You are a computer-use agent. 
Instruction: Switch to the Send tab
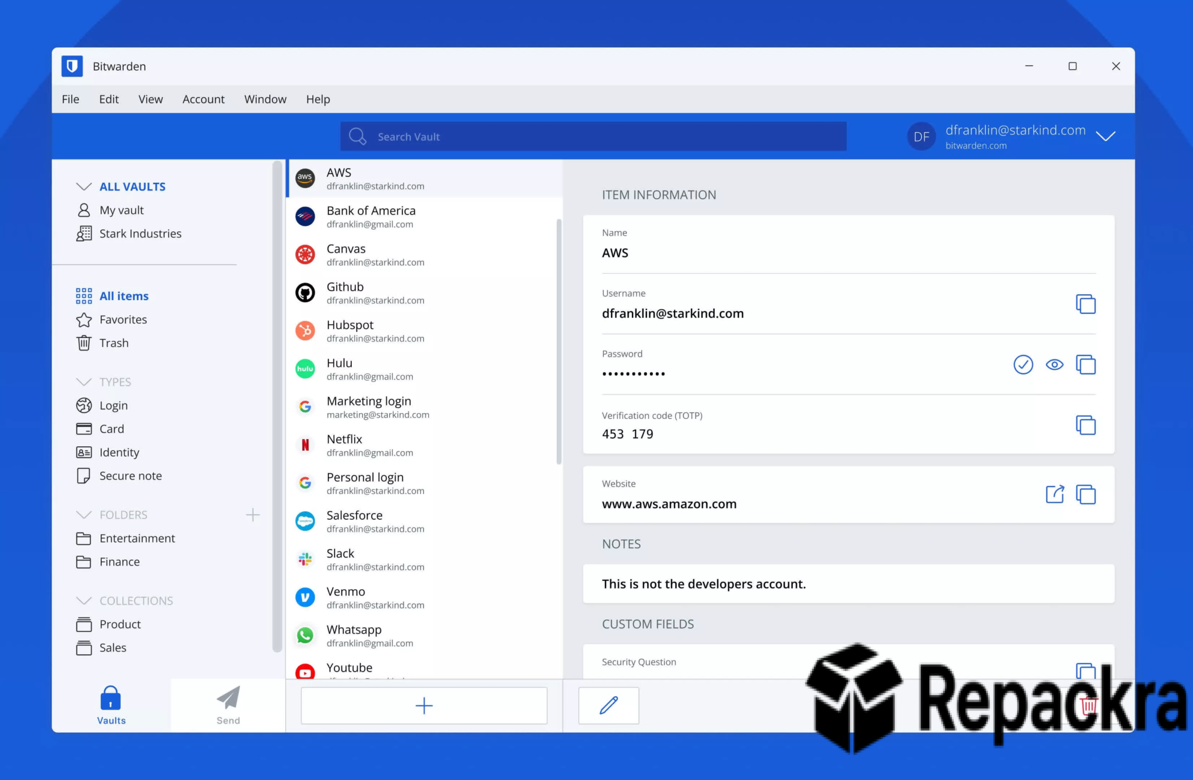[x=228, y=705]
